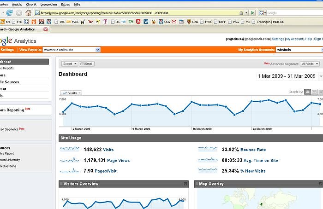Select the day graph-by view icon

pyautogui.click(x=308, y=92)
